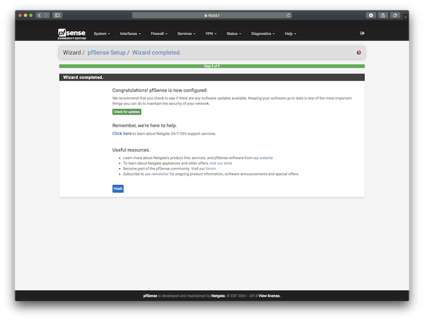The image size is (424, 321).
Task: Open the Services dropdown menu
Action: (186, 34)
